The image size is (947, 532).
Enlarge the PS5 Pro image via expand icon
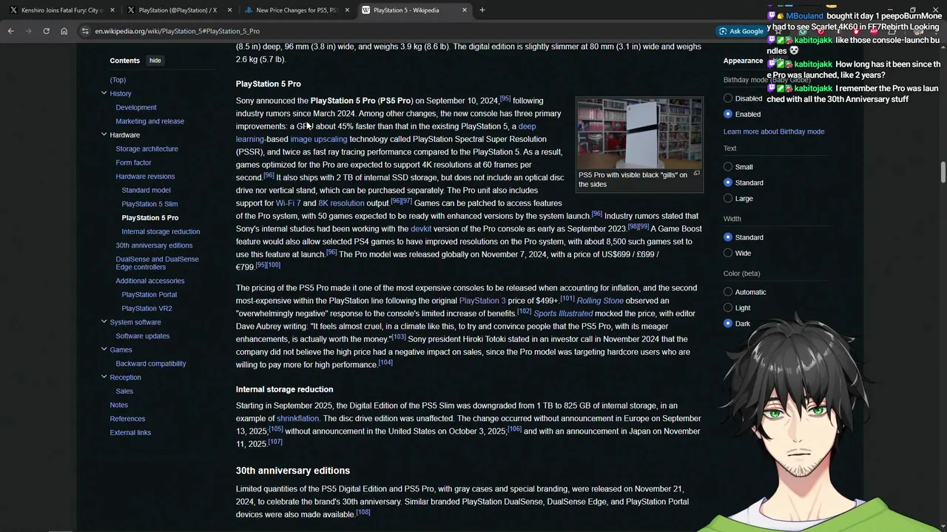(x=696, y=174)
